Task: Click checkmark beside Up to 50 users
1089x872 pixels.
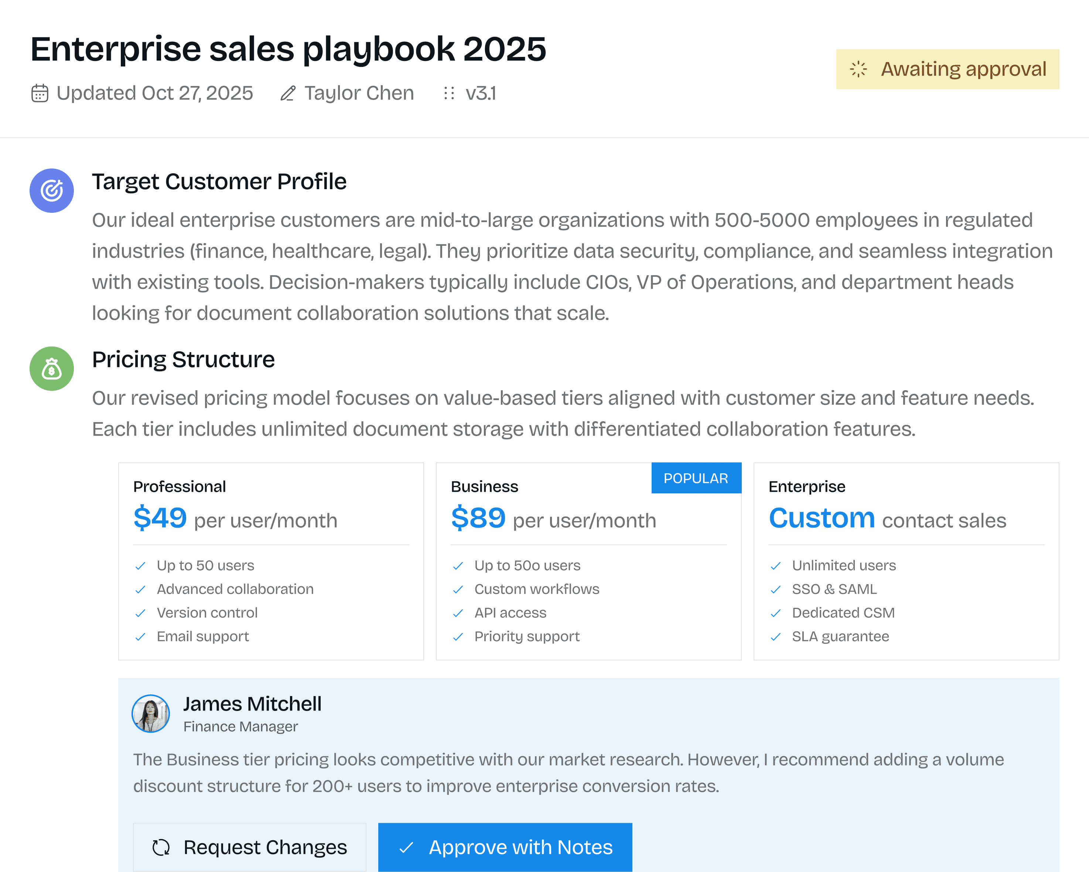Action: (x=140, y=566)
